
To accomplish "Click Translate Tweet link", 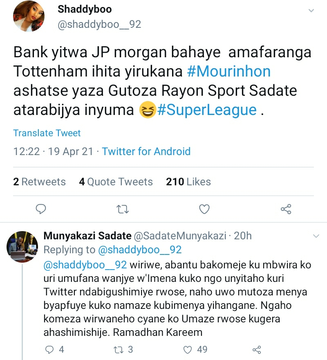I will pos(47,133).
